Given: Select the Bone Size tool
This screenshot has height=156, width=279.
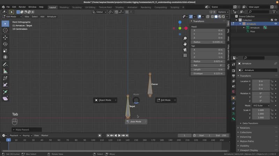Looking at the screenshot, I should pos(5,85).
